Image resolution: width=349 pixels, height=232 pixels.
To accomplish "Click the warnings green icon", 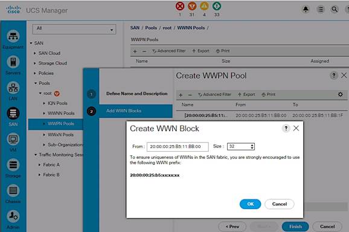I will coord(217,6).
